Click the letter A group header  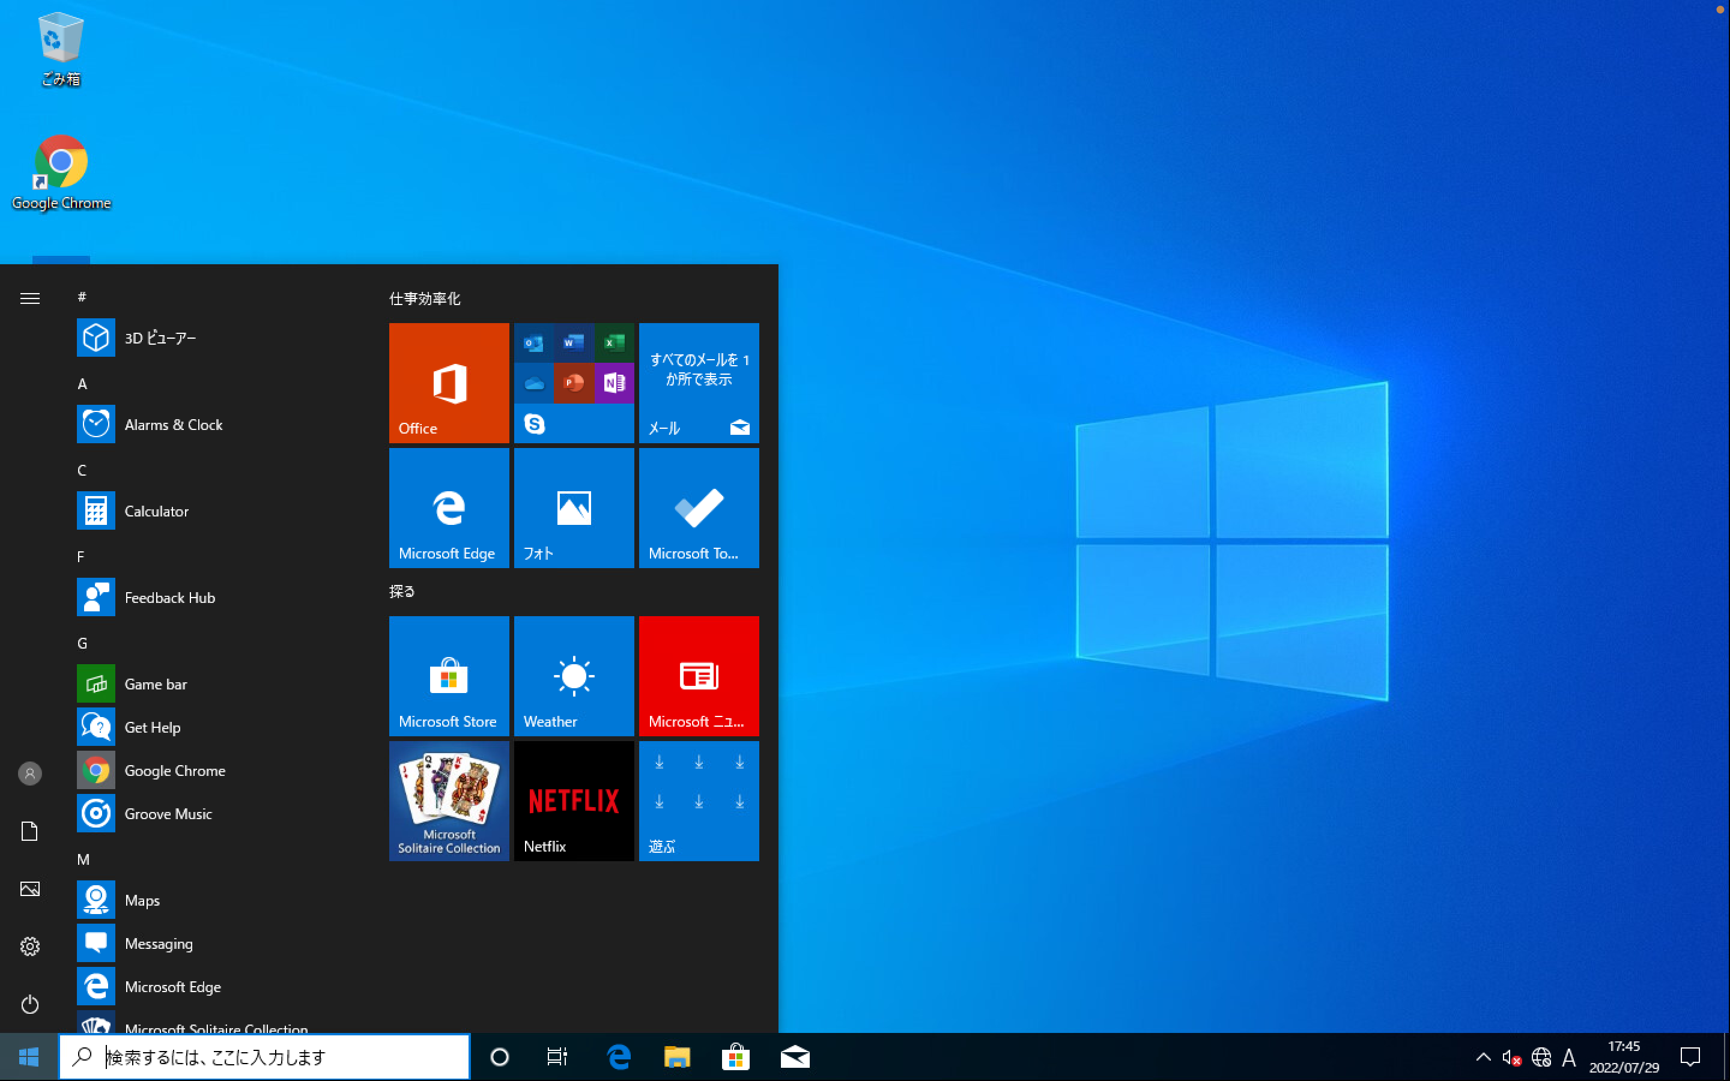click(82, 384)
